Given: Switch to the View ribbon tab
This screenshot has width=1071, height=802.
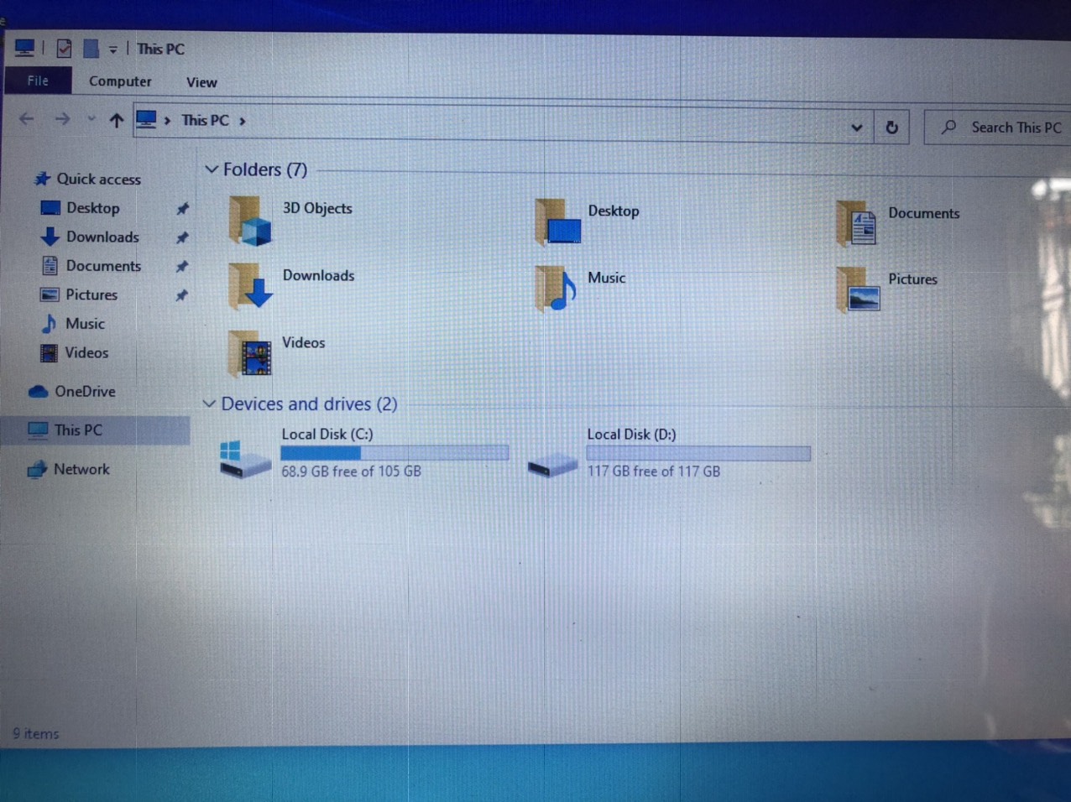Looking at the screenshot, I should (x=201, y=82).
